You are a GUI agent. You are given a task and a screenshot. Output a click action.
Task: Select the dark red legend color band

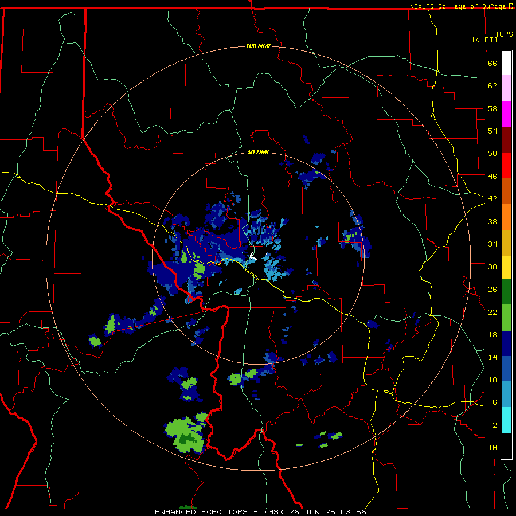(x=506, y=139)
